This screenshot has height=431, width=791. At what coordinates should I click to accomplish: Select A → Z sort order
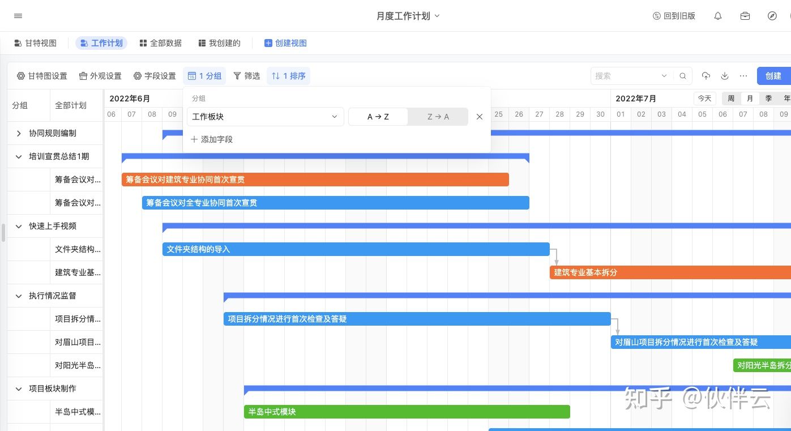(x=378, y=117)
